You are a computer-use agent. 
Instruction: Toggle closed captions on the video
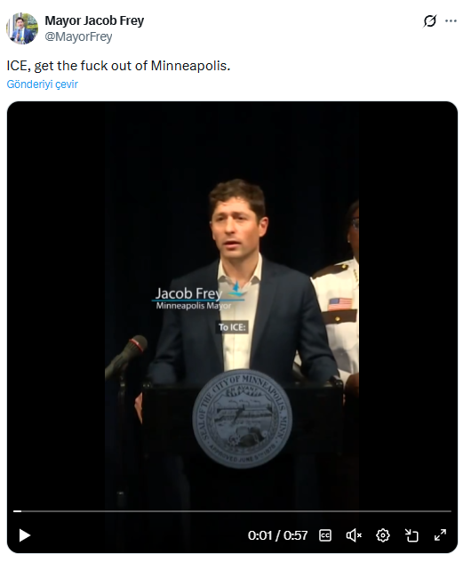point(325,535)
